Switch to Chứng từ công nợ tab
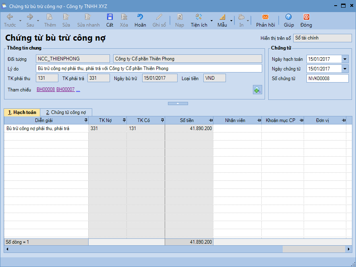 point(68,112)
